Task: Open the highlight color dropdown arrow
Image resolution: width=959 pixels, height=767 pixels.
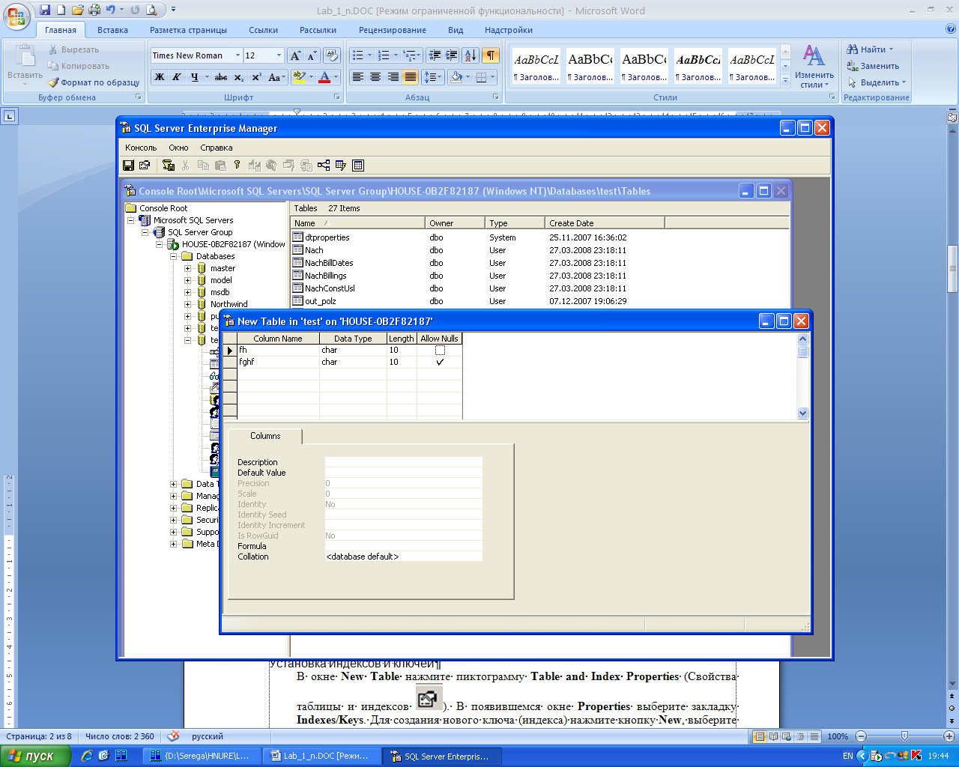Action: tap(310, 77)
